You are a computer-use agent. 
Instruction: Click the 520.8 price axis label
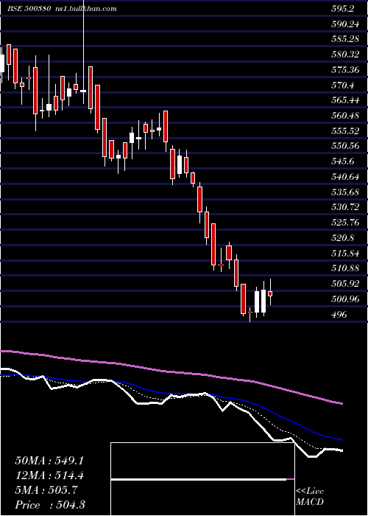[343, 237]
